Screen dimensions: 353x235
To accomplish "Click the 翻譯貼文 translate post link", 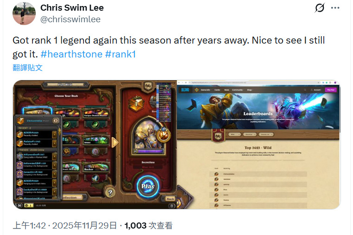I will (27, 68).
